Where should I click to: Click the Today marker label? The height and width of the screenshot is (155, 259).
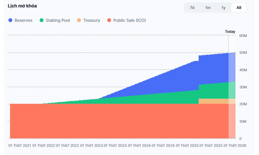pos(230,32)
